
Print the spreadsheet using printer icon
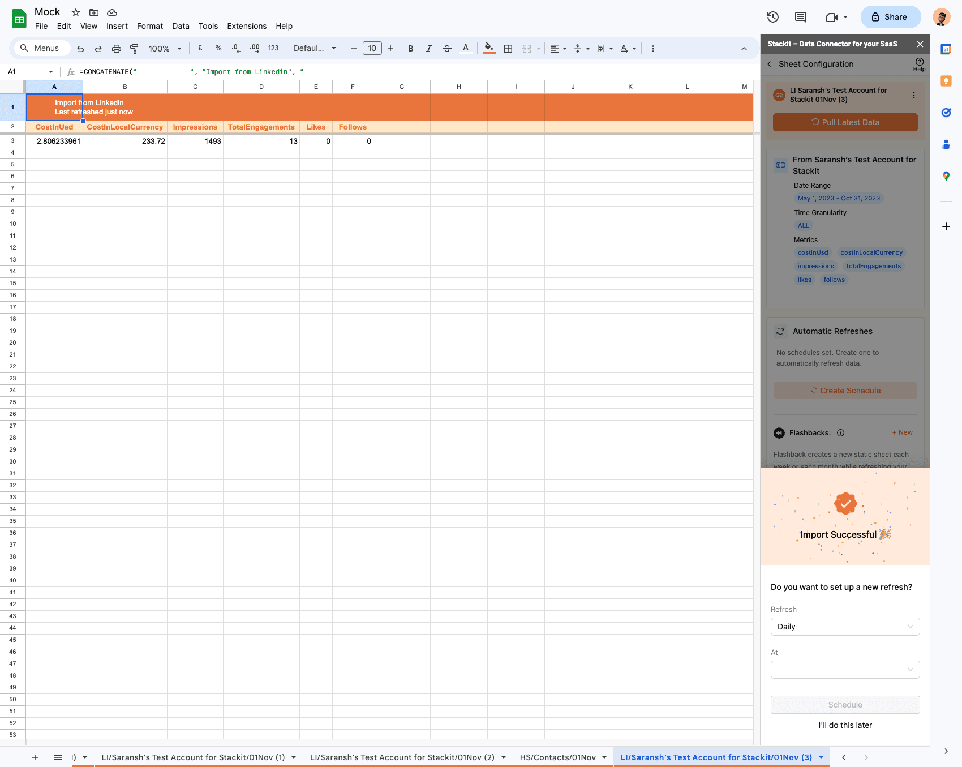click(117, 49)
